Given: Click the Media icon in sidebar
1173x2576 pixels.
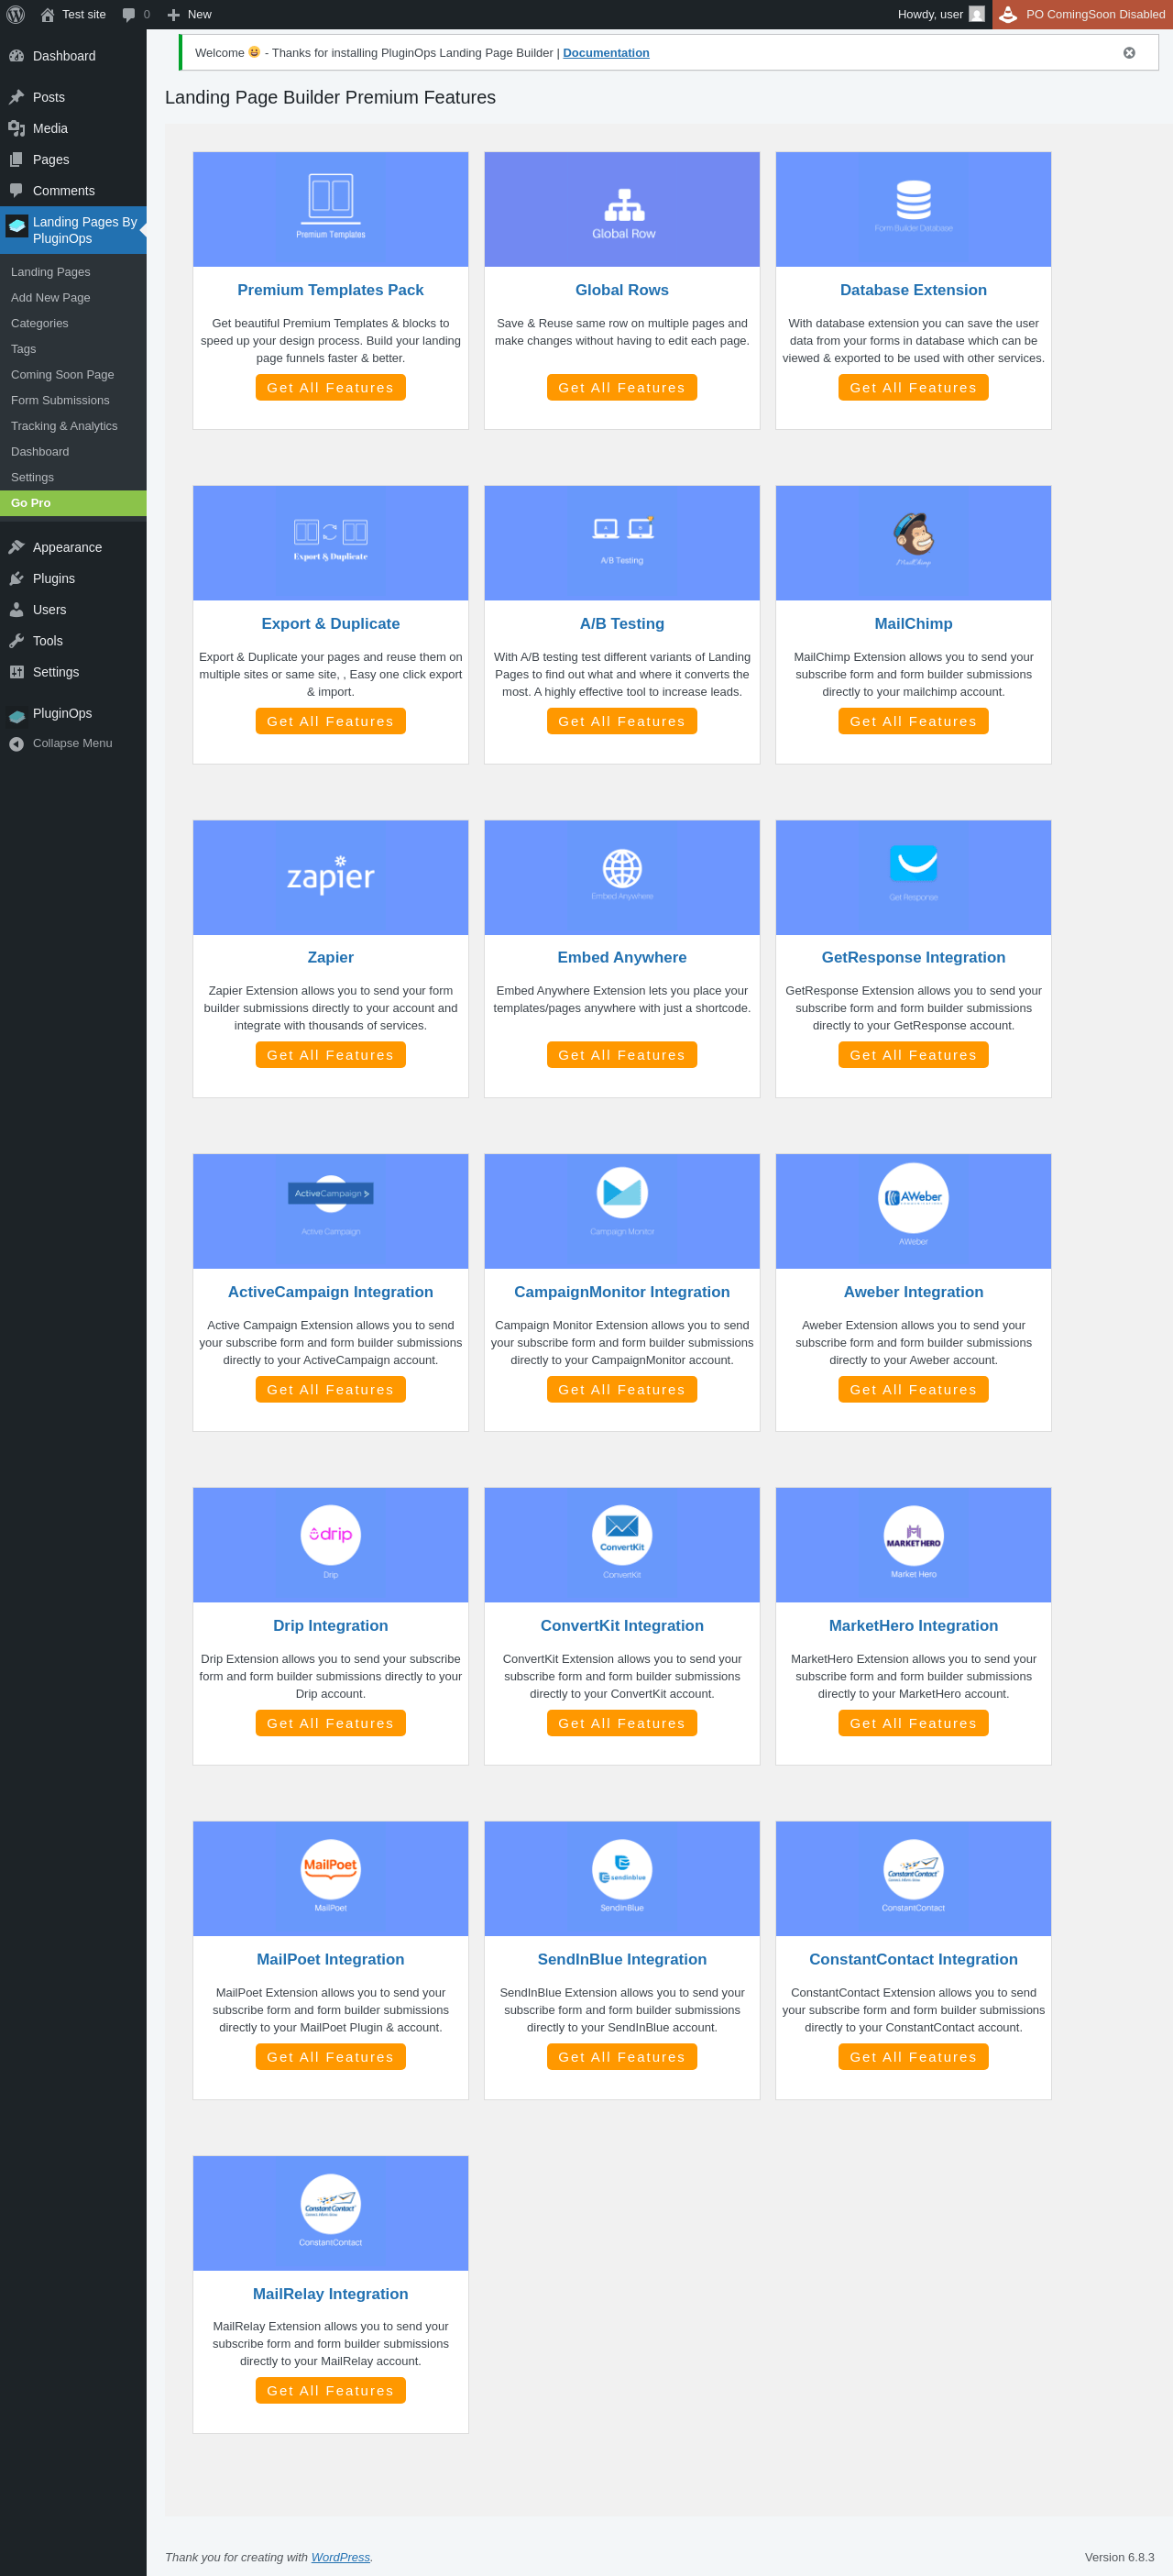Looking at the screenshot, I should (16, 128).
